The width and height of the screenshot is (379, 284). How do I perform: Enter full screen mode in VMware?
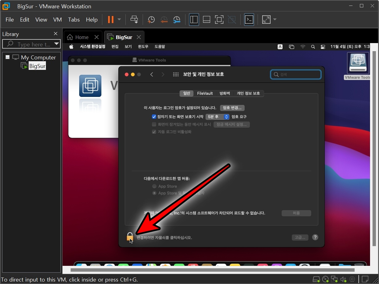point(219,20)
